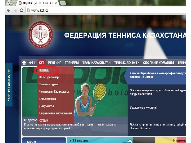This screenshot has width=191, height=143.
Task: Open a new browser tab
Action: tap(63, 3)
